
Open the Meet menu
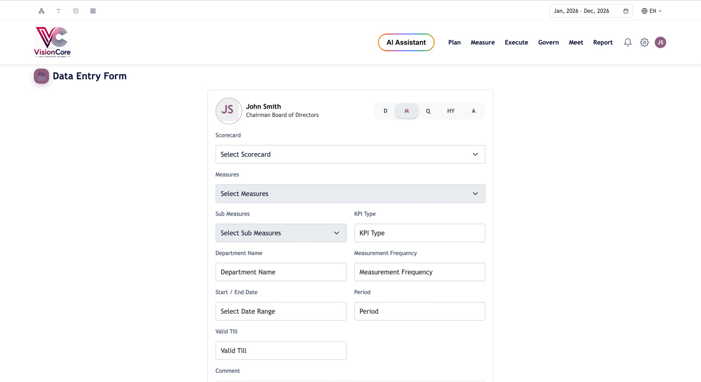[x=576, y=42]
